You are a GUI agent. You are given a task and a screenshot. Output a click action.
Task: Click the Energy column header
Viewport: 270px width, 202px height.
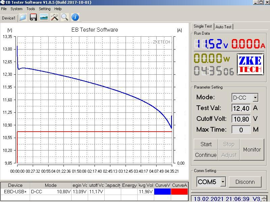129,185
